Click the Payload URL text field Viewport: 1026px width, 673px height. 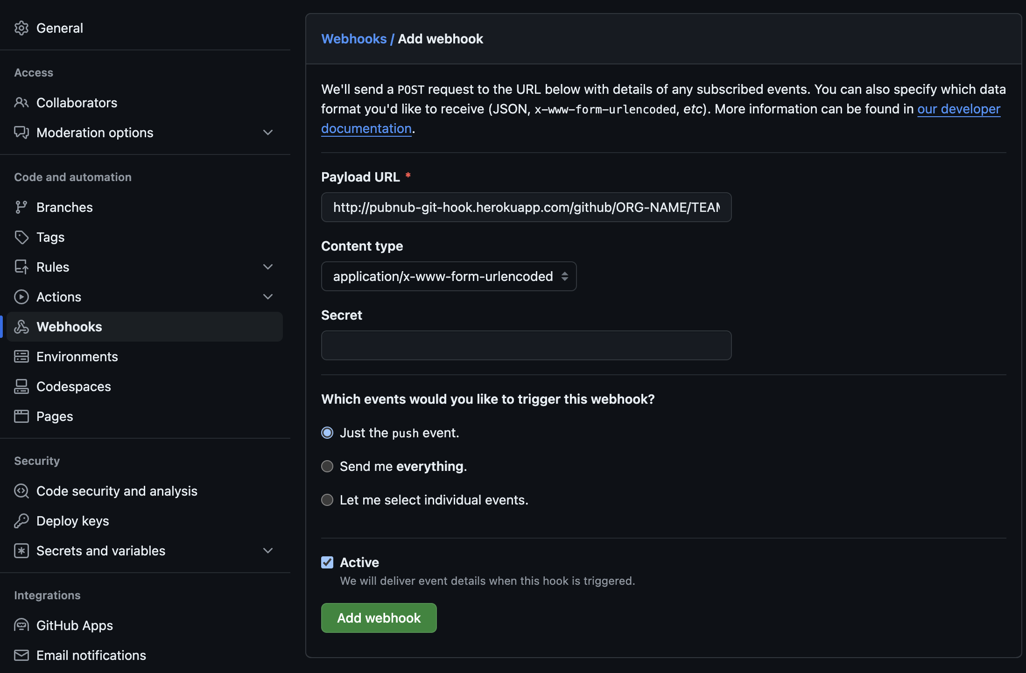527,207
